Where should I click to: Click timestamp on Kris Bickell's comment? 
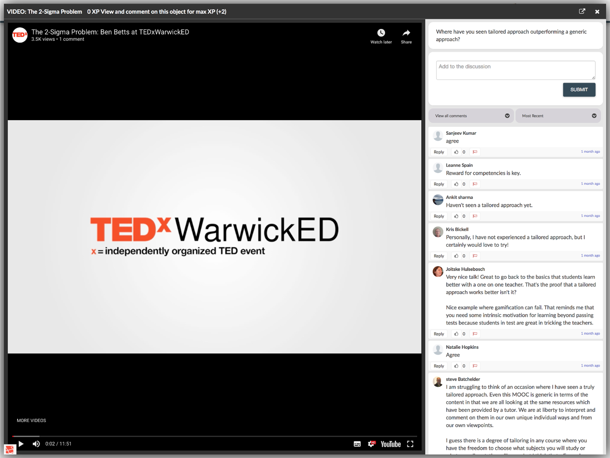click(590, 255)
